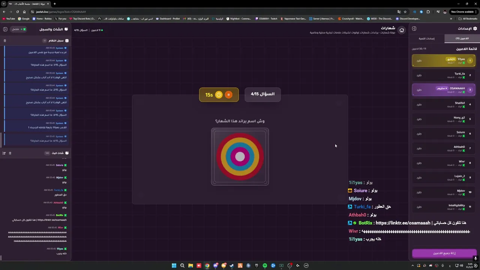
Task: Click the yellow clock timer icon
Action: click(219, 95)
